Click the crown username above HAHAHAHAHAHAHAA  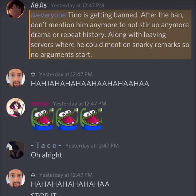click(x=33, y=175)
